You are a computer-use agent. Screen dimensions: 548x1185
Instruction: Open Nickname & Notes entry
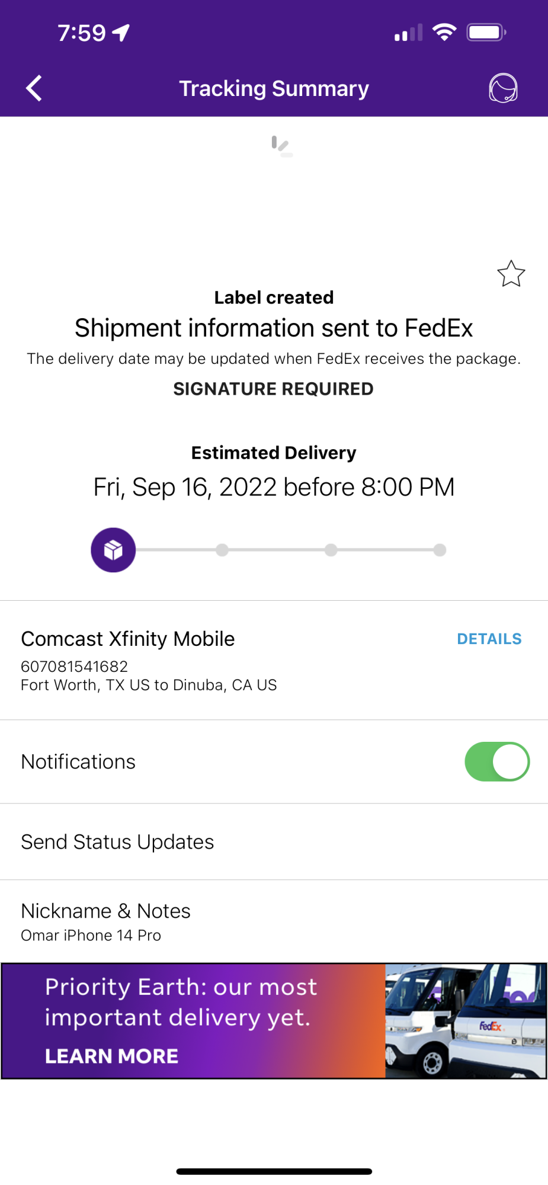(x=274, y=921)
